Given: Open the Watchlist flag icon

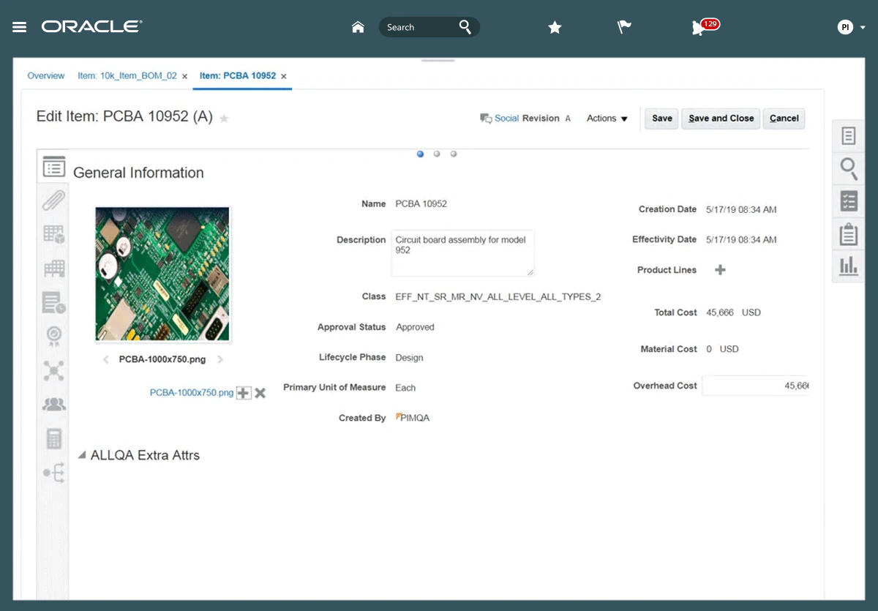Looking at the screenshot, I should tap(623, 27).
